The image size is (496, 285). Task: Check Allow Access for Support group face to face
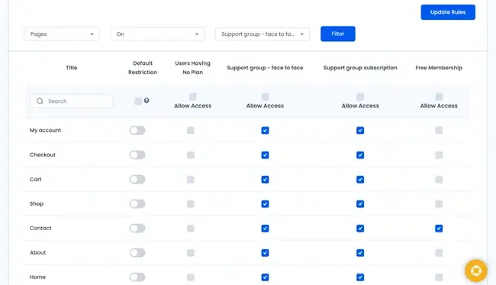265,97
